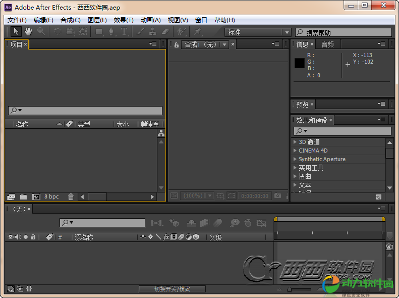399x298 pixels.
Task: Open the 效果(T) menu
Action: (124, 20)
